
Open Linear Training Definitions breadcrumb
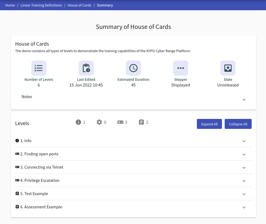41,5
